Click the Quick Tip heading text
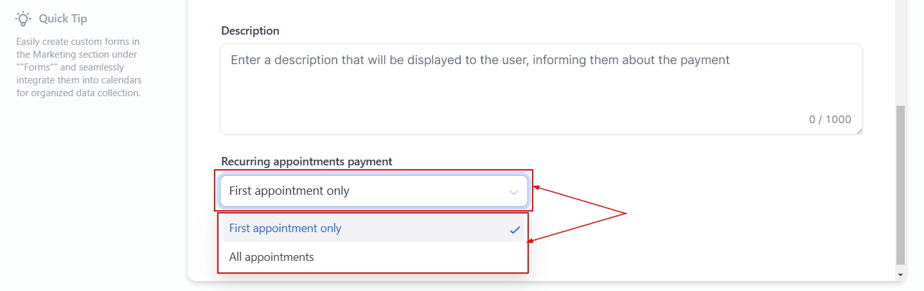Viewport: 924px width, 291px height. point(62,19)
